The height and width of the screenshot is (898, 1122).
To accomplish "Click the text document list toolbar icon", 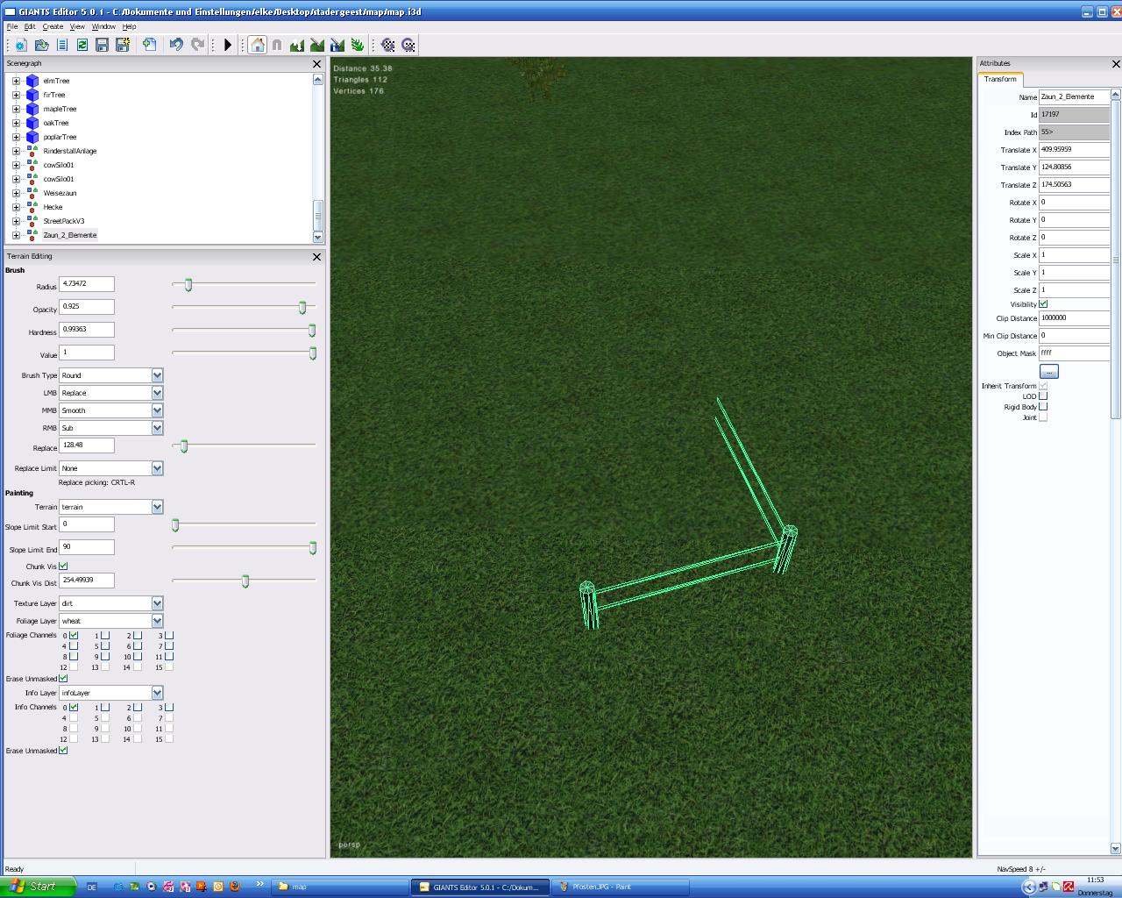I will (61, 45).
